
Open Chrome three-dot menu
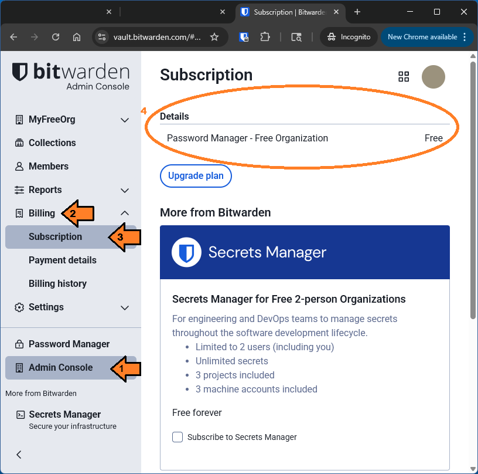click(x=465, y=37)
